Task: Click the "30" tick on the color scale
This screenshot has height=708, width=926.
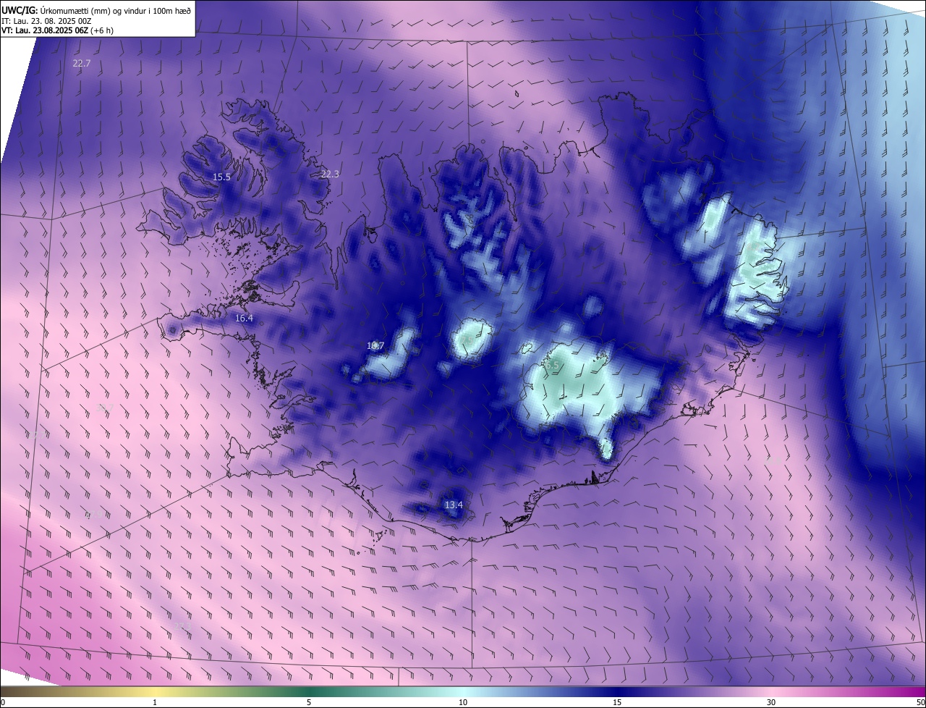Action: tap(771, 702)
